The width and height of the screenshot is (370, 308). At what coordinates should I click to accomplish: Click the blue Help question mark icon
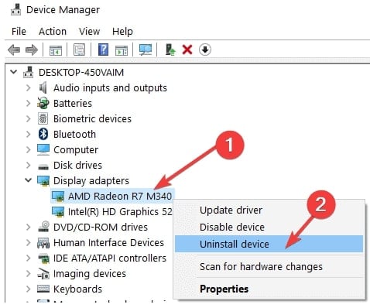coord(103,50)
